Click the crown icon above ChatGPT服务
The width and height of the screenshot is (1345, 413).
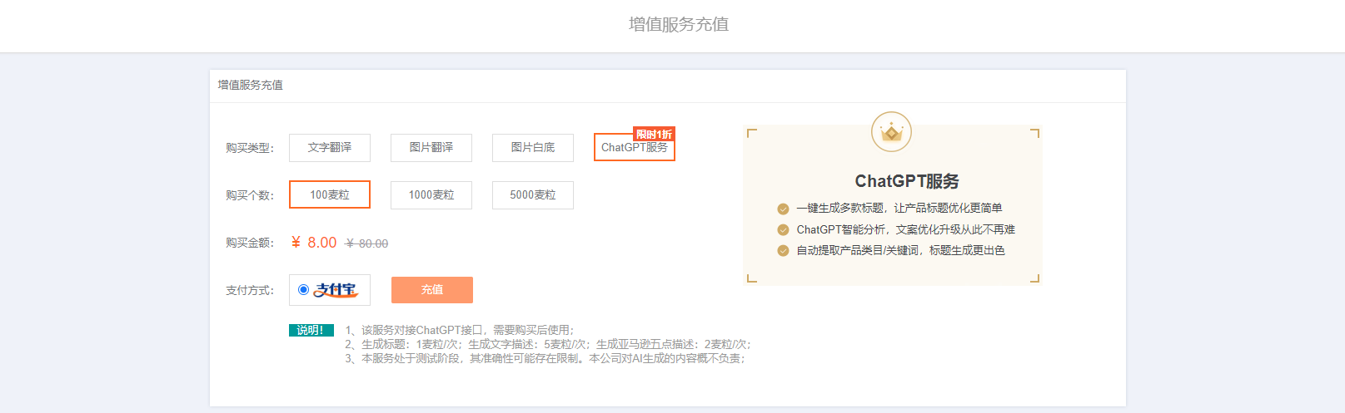[892, 132]
